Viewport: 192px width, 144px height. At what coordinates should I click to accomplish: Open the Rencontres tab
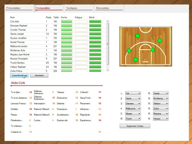click(109, 8)
